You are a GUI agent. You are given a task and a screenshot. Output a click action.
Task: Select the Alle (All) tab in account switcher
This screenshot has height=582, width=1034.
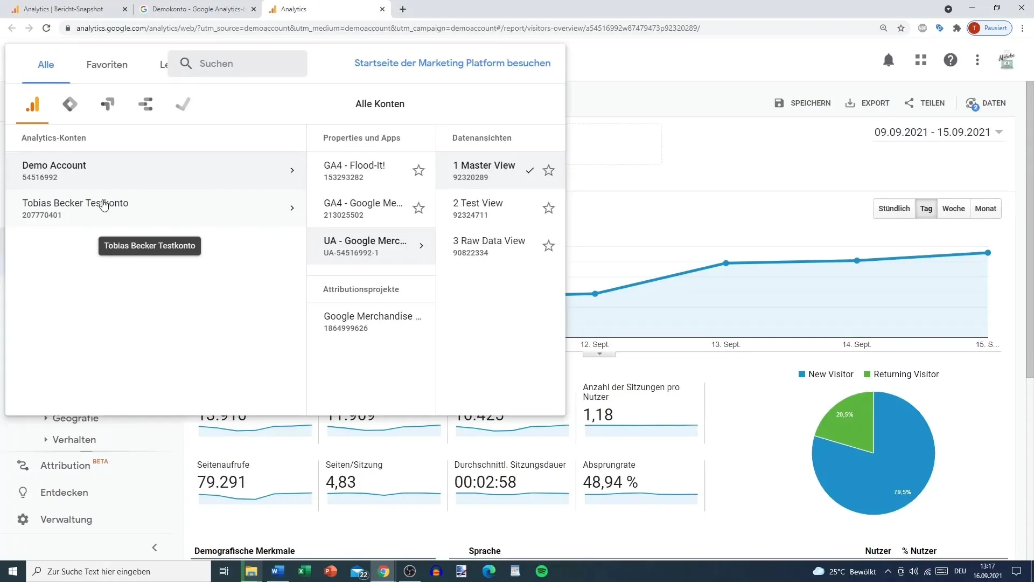click(45, 63)
